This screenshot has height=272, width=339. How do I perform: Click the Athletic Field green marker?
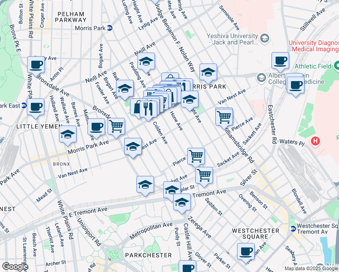[336, 66]
